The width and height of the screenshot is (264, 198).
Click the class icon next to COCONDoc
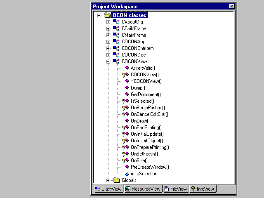point(116,55)
